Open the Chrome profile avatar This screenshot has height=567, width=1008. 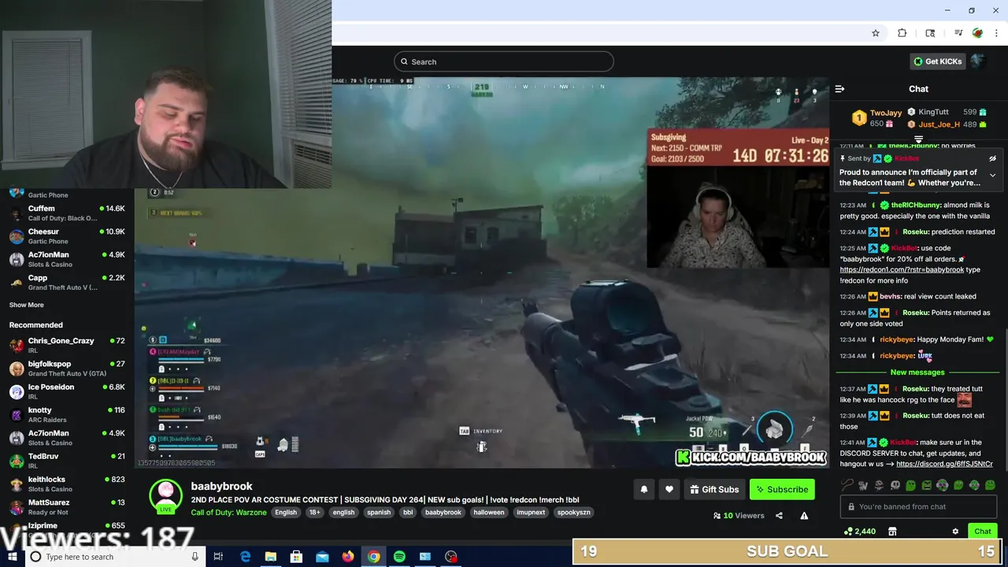pos(977,33)
